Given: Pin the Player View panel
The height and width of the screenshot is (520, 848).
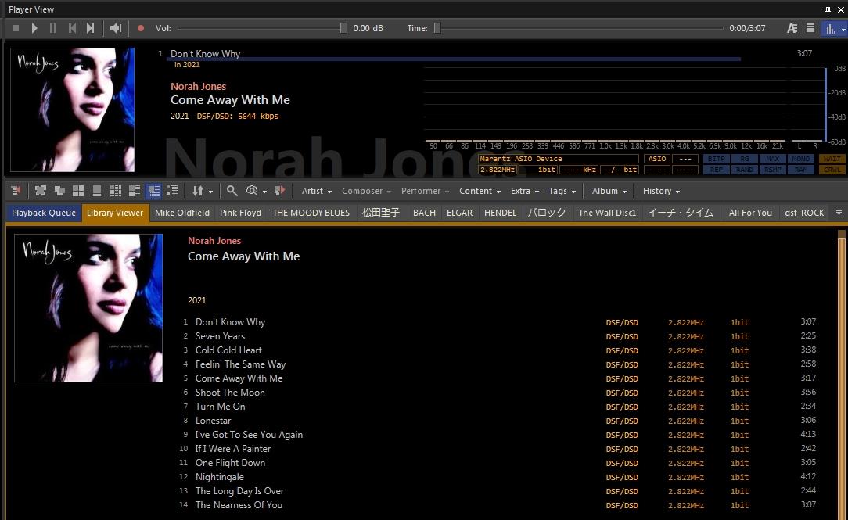Looking at the screenshot, I should point(828,9).
